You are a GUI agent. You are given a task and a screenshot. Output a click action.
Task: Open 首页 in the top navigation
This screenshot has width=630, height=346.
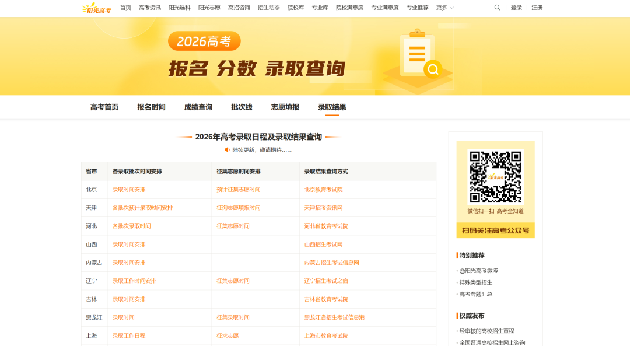click(x=125, y=8)
